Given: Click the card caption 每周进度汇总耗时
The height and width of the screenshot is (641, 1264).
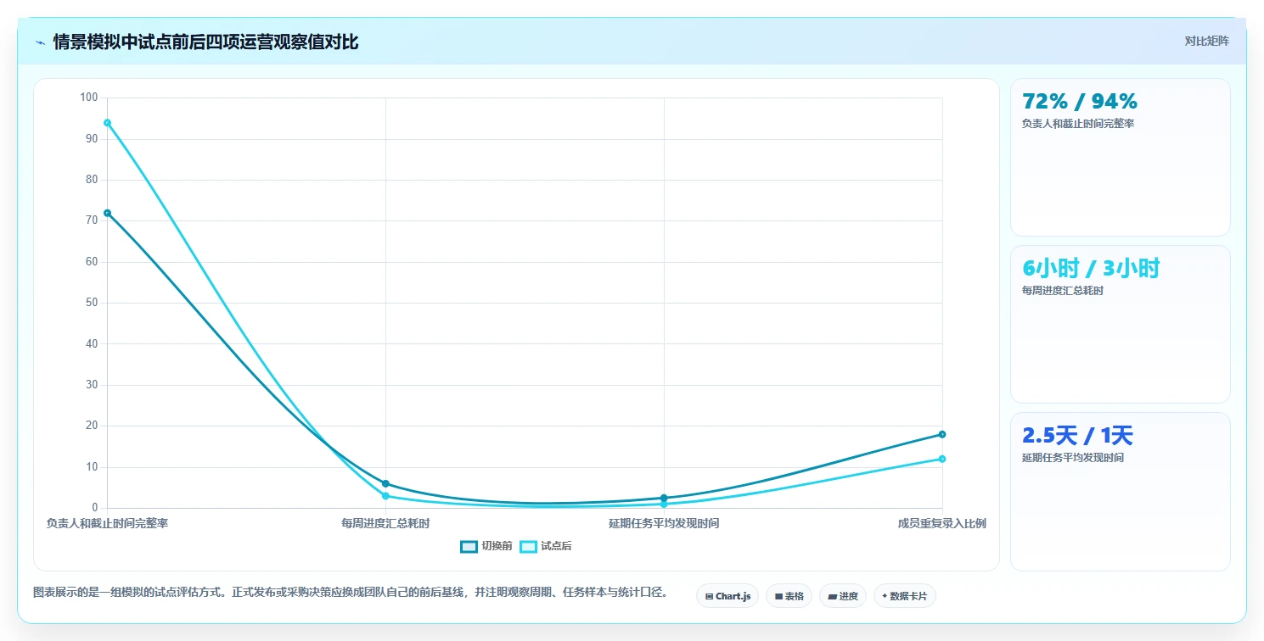Looking at the screenshot, I should [x=1063, y=291].
